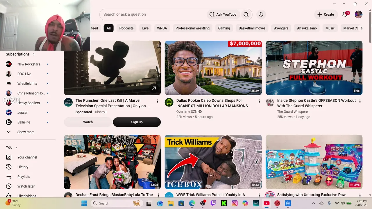Open Microsoft Store from the taskbar

[x=181, y=203]
